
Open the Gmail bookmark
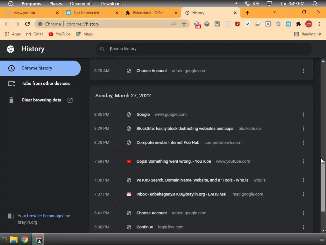pos(34,34)
